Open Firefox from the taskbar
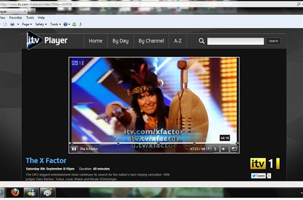The width and height of the screenshot is (303, 200). (x=15, y=193)
